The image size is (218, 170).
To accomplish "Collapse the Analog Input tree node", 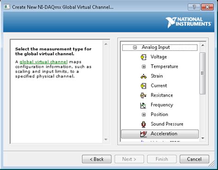I will [135, 47].
